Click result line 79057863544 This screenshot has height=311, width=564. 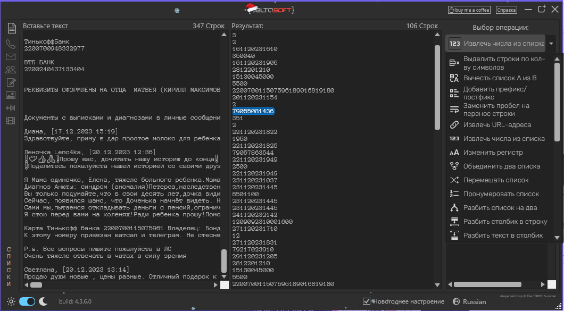(x=253, y=153)
